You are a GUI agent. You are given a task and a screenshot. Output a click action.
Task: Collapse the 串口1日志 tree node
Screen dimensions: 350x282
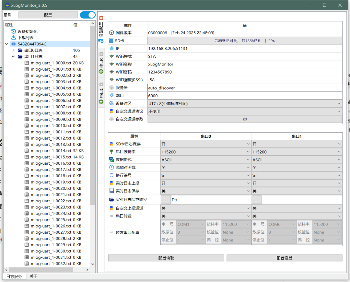[x=13, y=56]
